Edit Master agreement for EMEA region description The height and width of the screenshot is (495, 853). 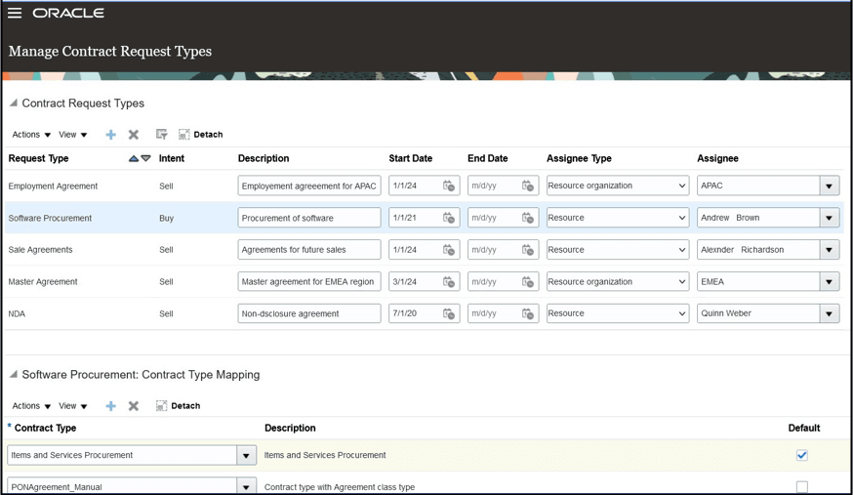309,282
